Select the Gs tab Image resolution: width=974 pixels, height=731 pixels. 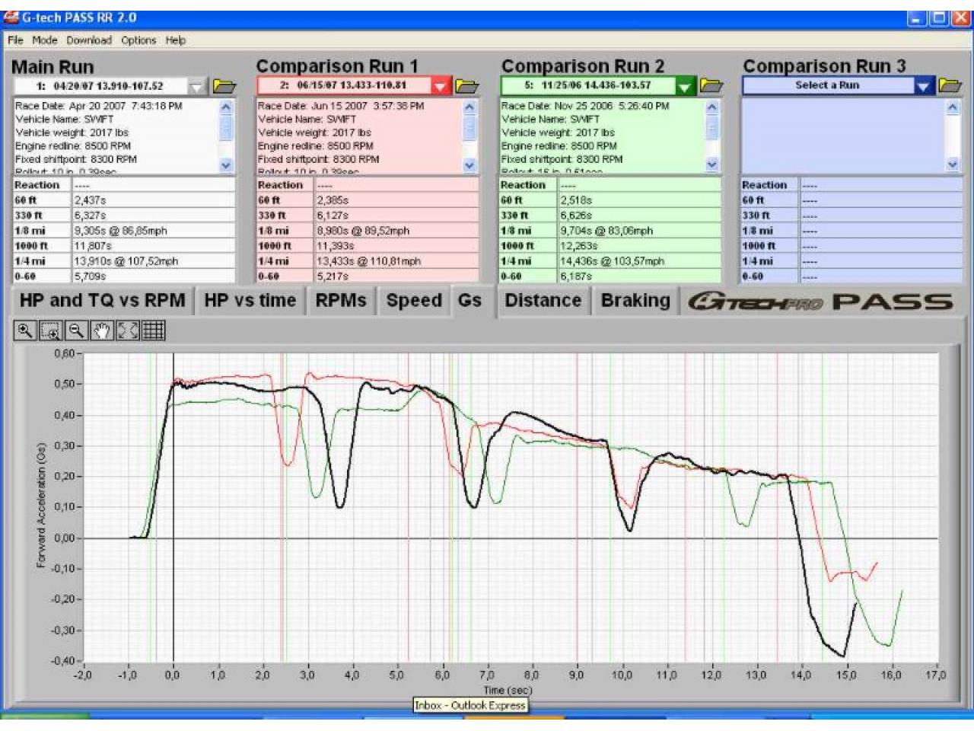(470, 300)
